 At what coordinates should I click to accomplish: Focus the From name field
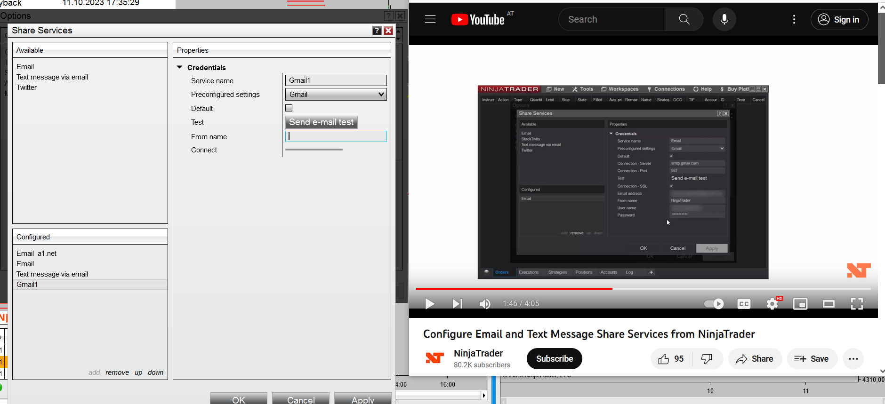[336, 136]
